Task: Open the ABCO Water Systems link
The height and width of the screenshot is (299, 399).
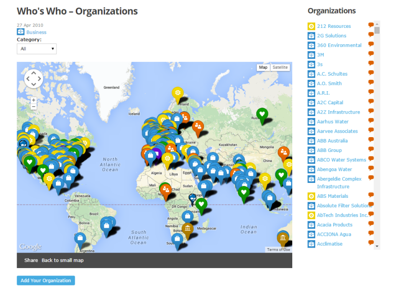Action: pos(342,160)
